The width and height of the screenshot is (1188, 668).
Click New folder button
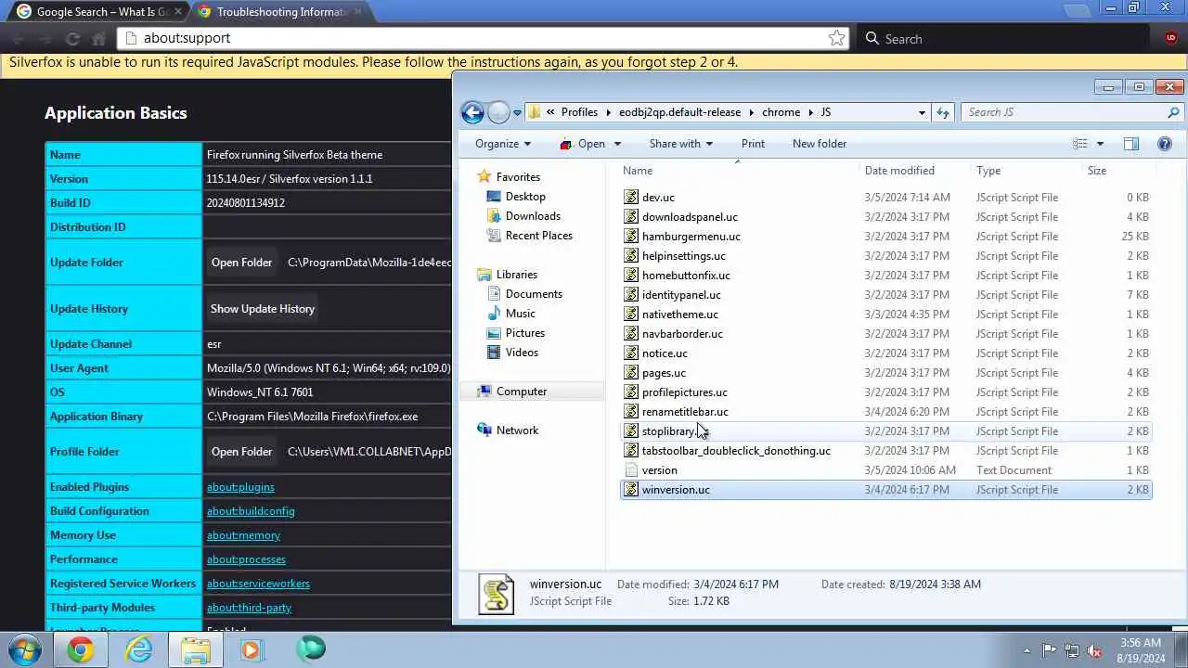coord(820,144)
